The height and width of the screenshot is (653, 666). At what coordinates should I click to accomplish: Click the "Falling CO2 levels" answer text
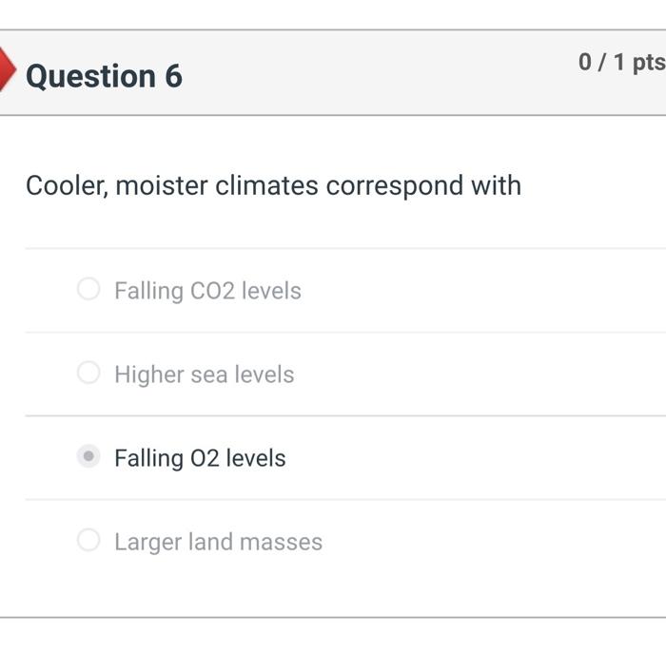(207, 291)
